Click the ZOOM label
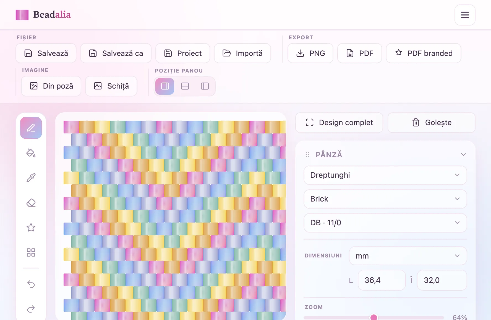 314,307
